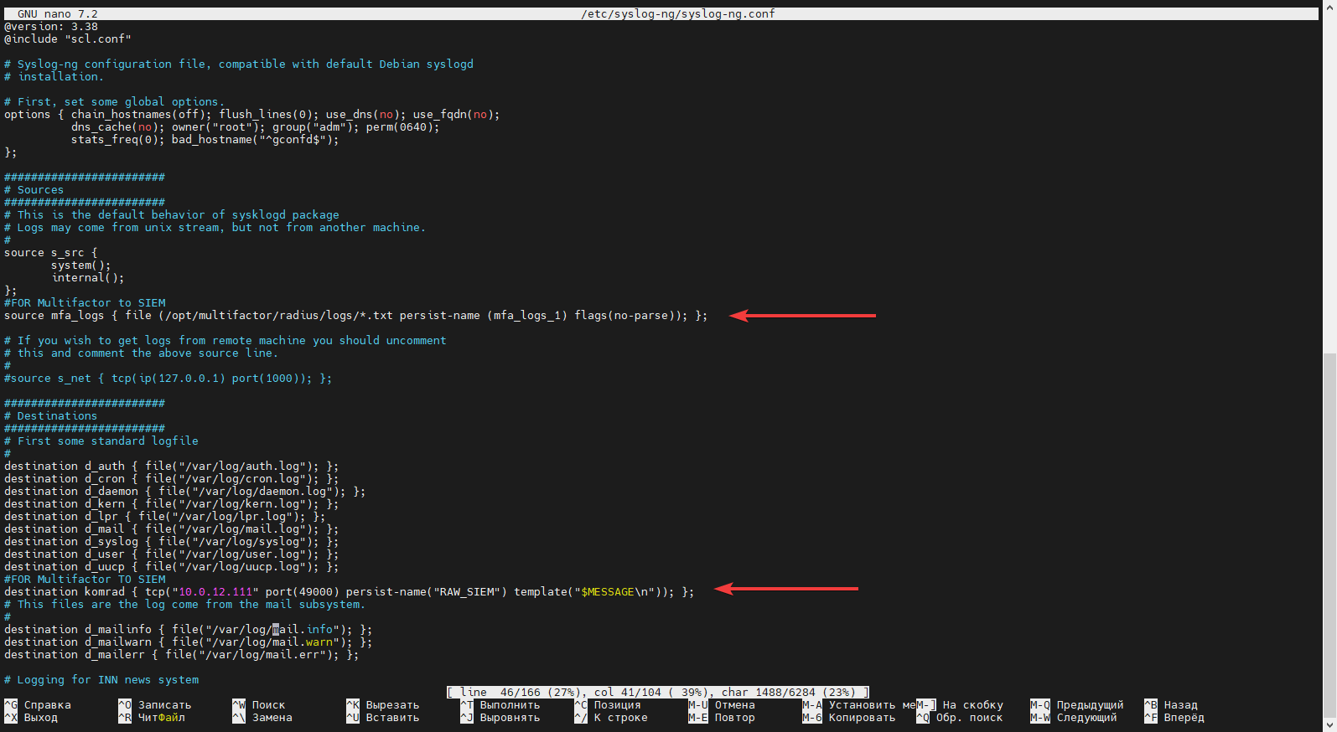Click the ^\ Замена replace shortcut
This screenshot has width=1337, height=732.
coord(262,718)
